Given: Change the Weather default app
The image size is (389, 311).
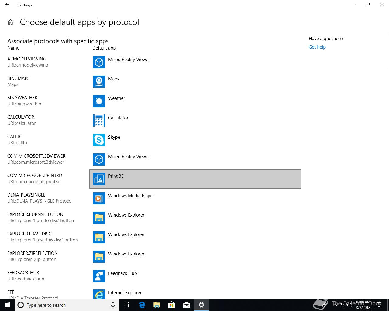Looking at the screenshot, I should (195, 101).
